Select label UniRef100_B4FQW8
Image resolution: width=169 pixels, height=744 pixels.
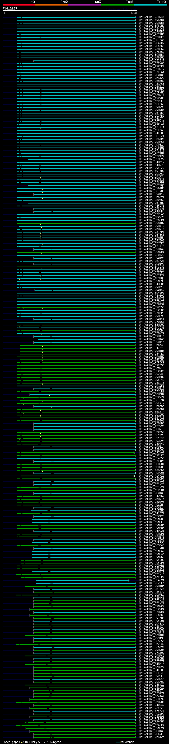click(x=151, y=670)
